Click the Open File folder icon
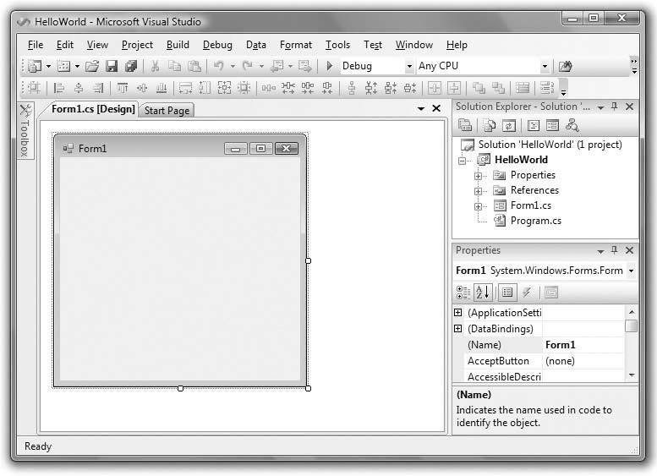The width and height of the screenshot is (657, 476). coord(92,66)
